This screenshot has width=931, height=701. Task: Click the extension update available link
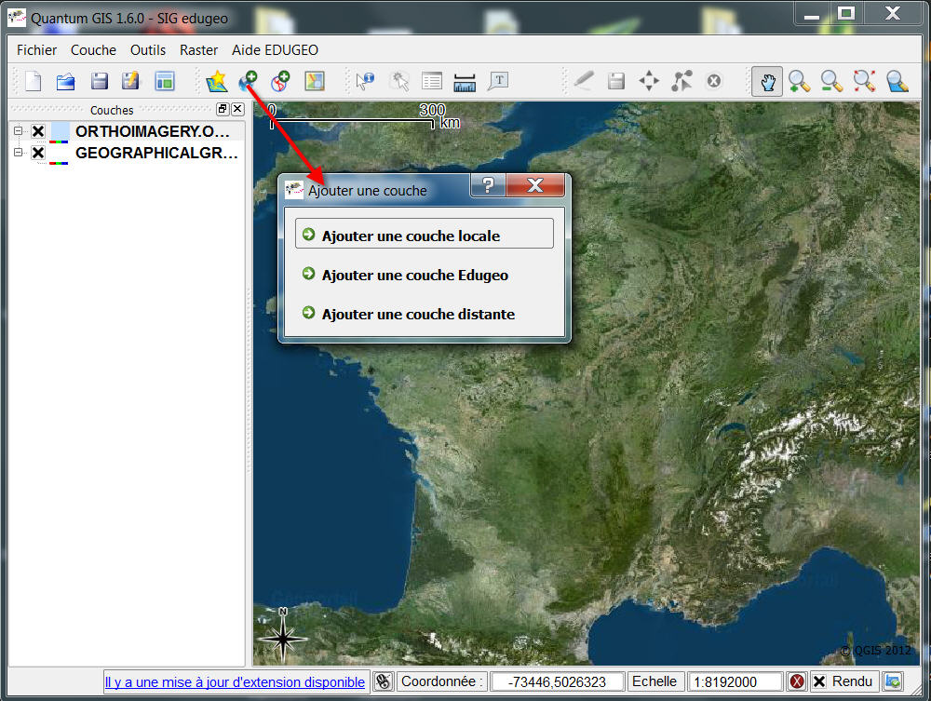[x=235, y=682]
